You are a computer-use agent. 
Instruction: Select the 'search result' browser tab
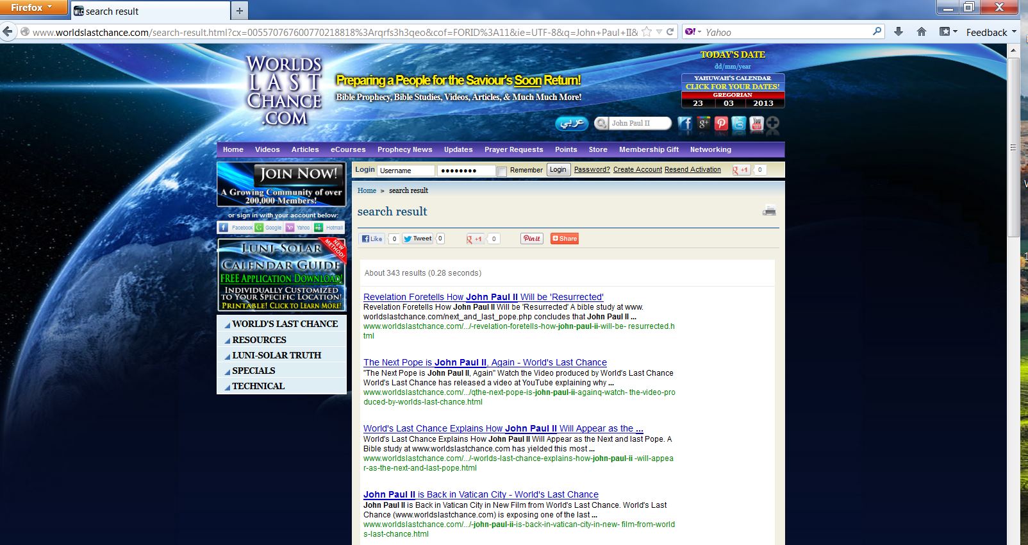150,11
